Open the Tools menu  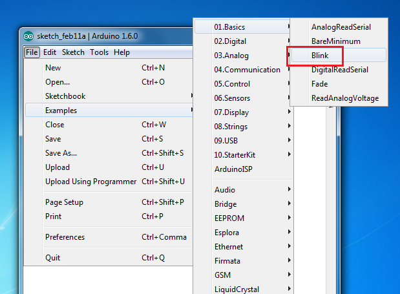coord(100,52)
